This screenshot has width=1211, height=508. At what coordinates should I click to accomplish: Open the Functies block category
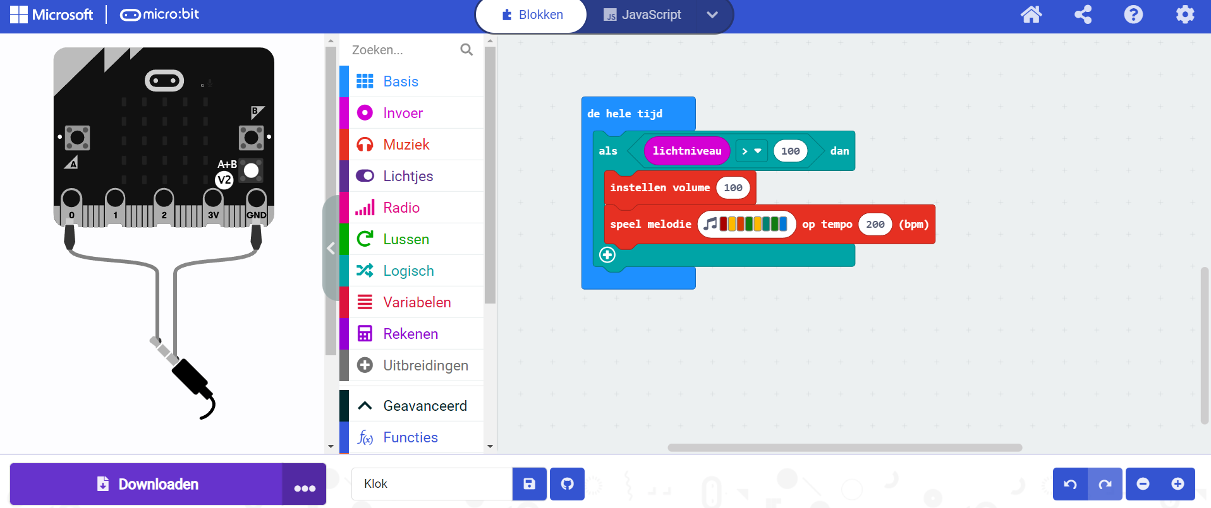[411, 437]
